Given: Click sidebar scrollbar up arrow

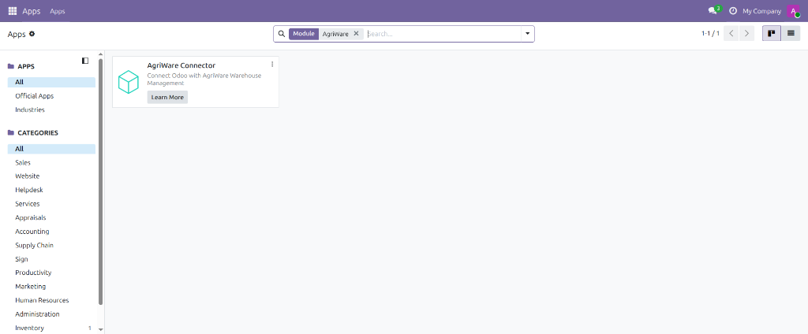Looking at the screenshot, I should tap(100, 54).
